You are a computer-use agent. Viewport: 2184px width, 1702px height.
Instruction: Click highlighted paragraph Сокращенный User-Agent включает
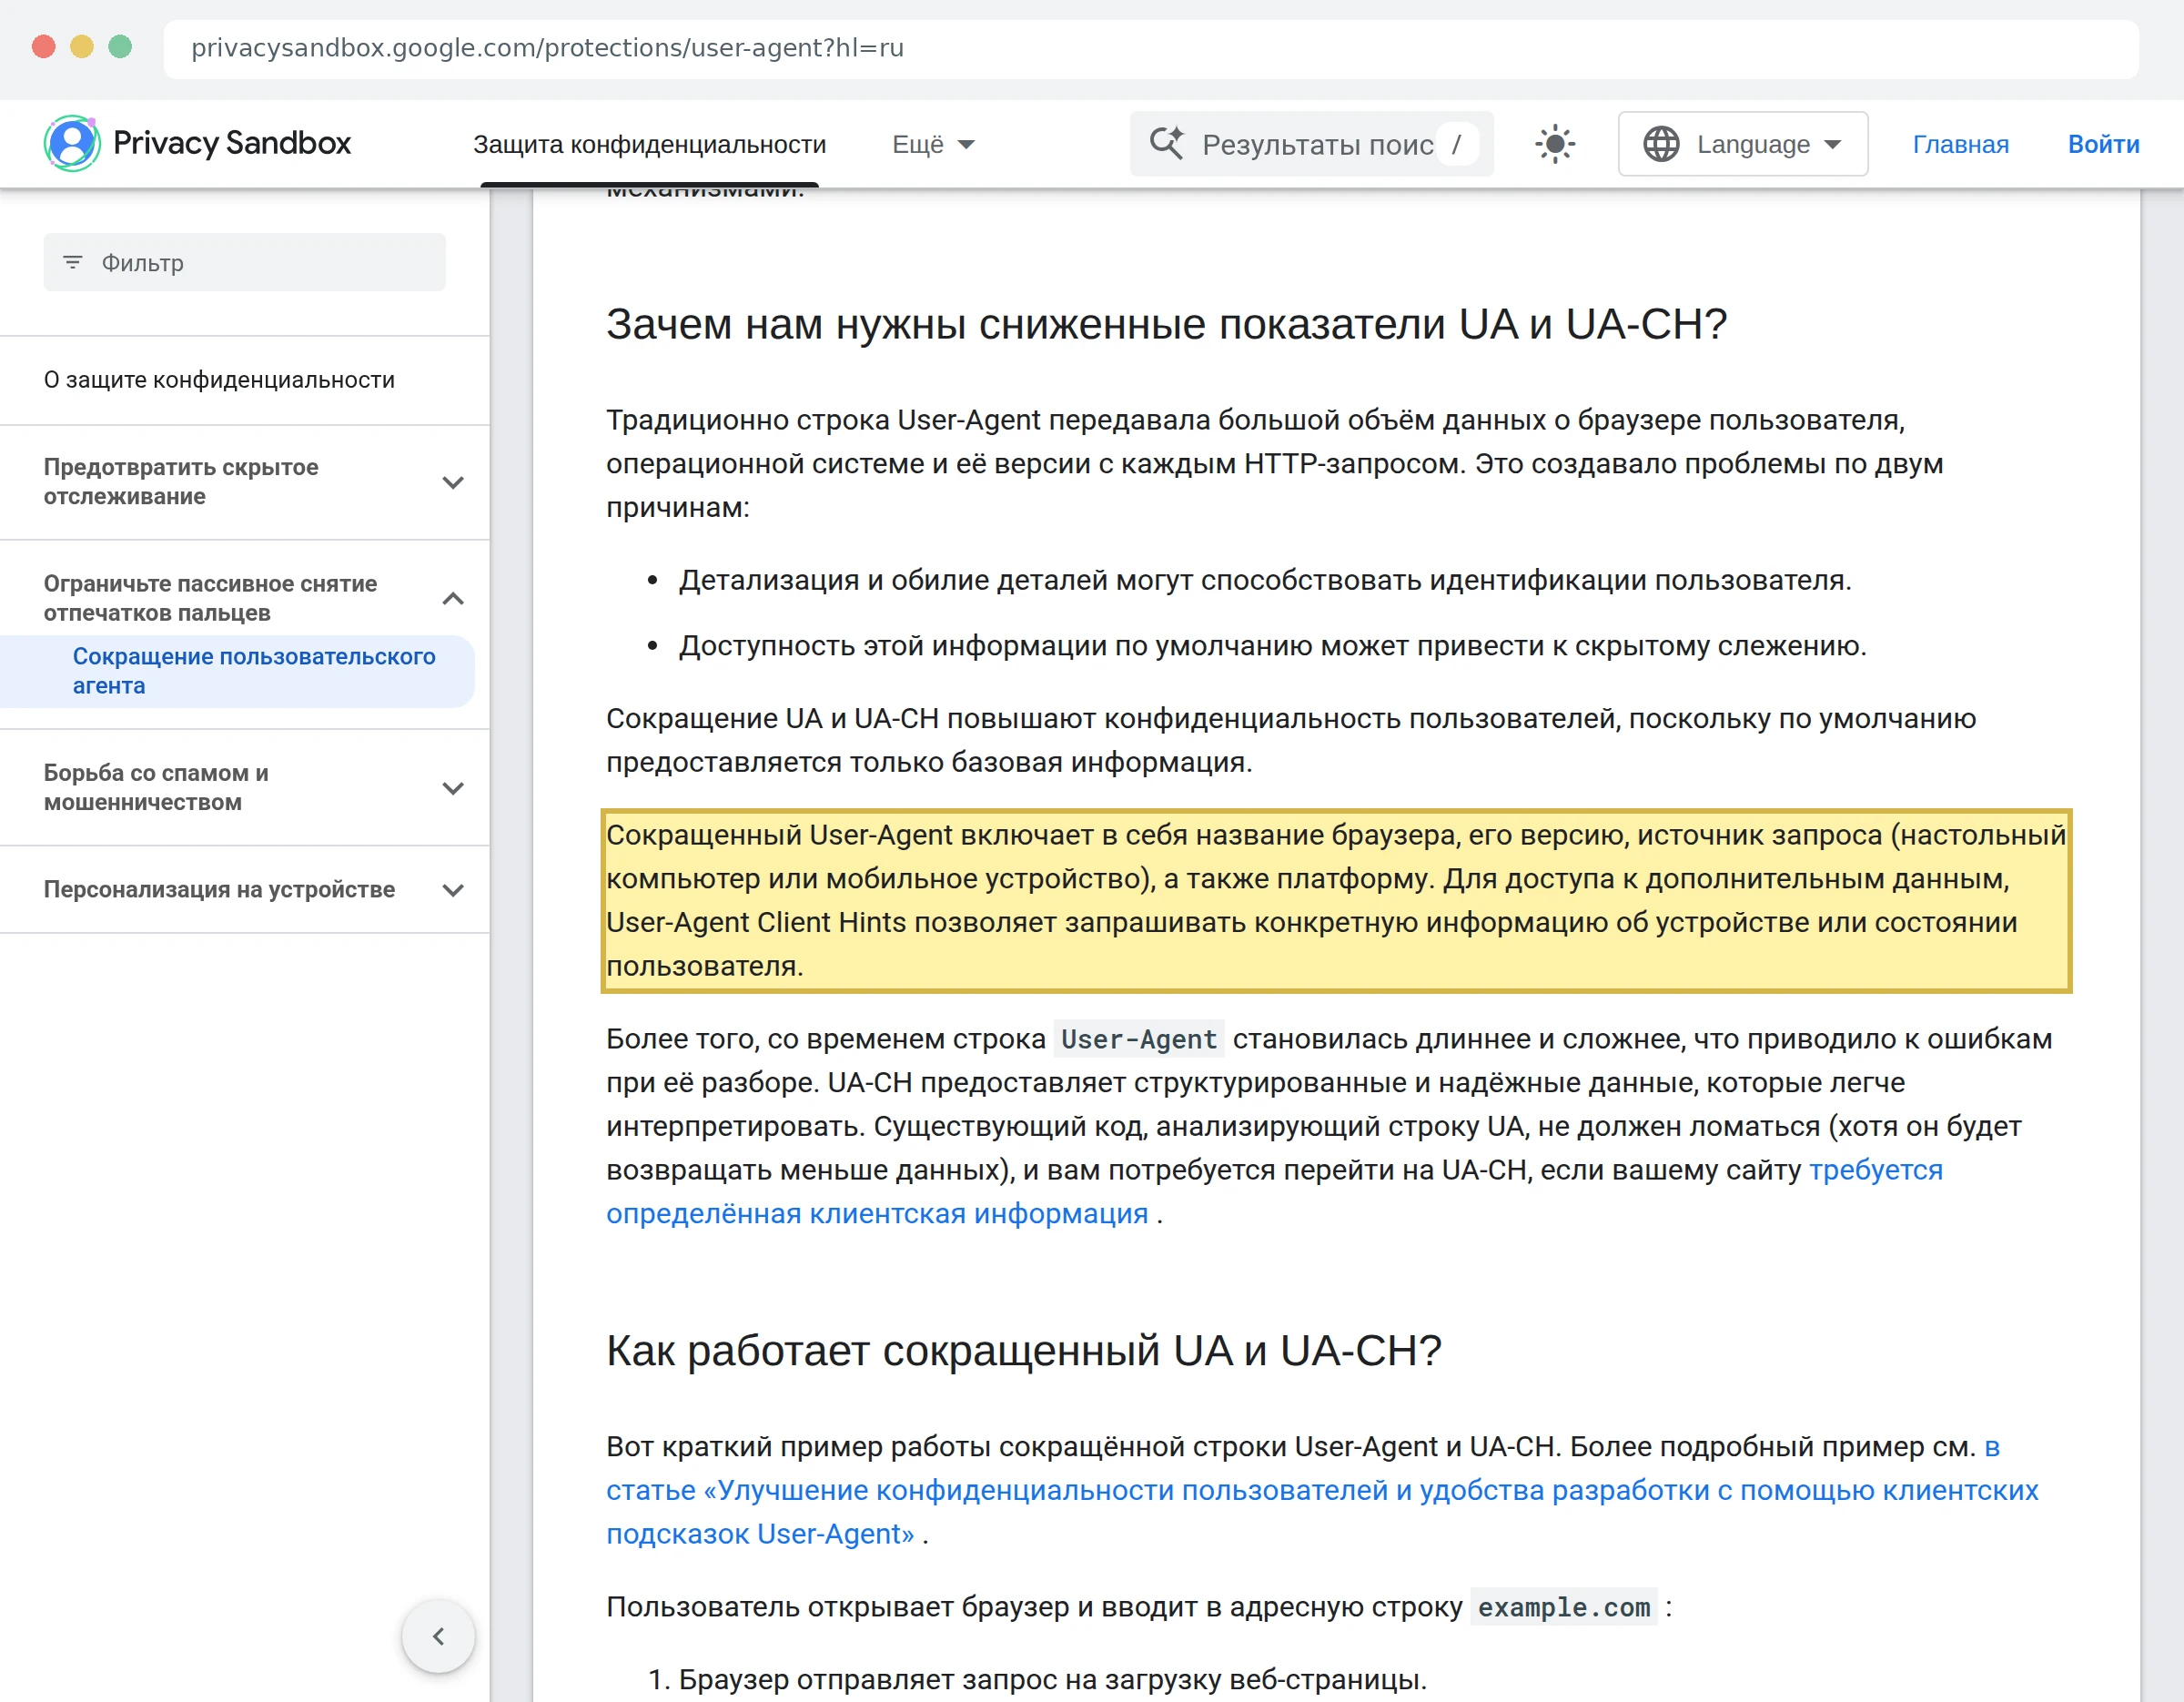1336,900
